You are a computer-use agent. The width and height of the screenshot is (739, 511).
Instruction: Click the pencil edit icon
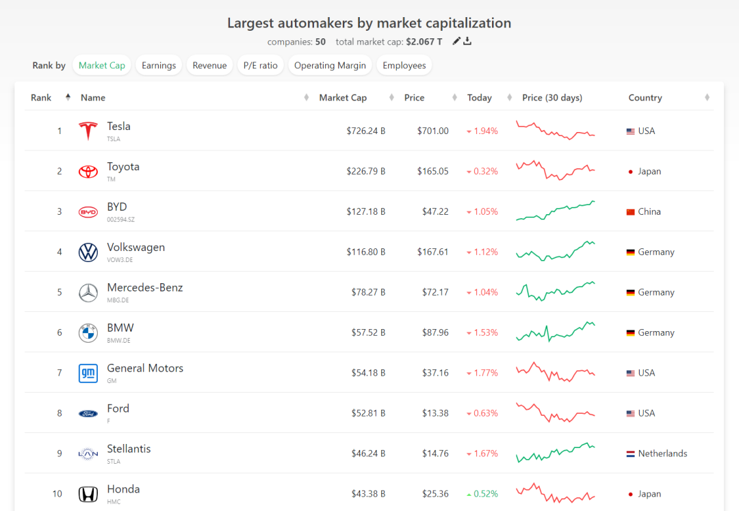pos(456,42)
